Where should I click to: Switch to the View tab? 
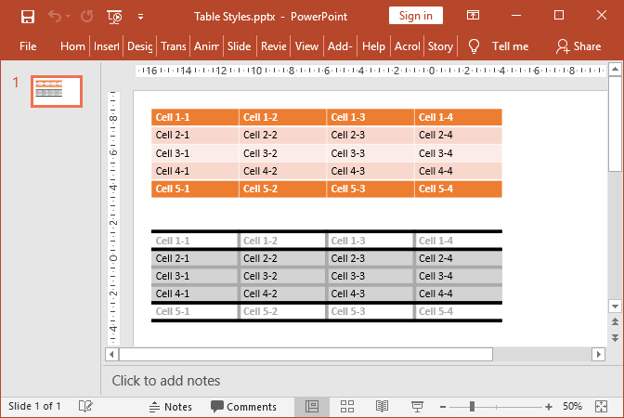coord(306,46)
